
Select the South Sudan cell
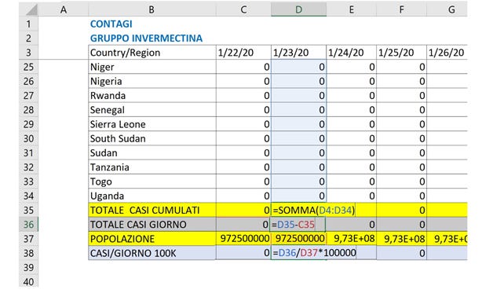[152, 138]
